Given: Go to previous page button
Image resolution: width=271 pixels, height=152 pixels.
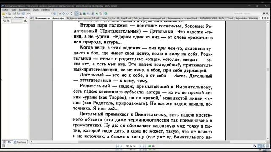Looking at the screenshot, I should (122, 146).
